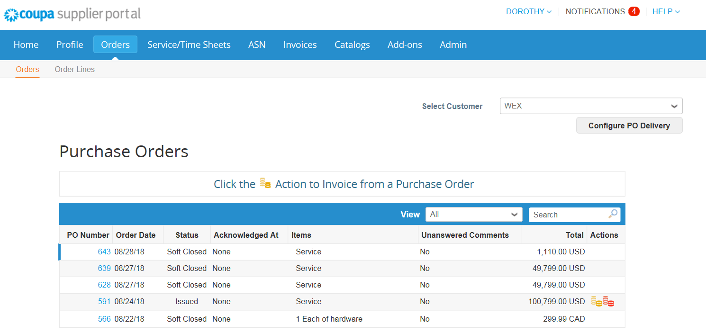Click the 08/22/18 order date cell
The height and width of the screenshot is (333, 706).
(129, 319)
